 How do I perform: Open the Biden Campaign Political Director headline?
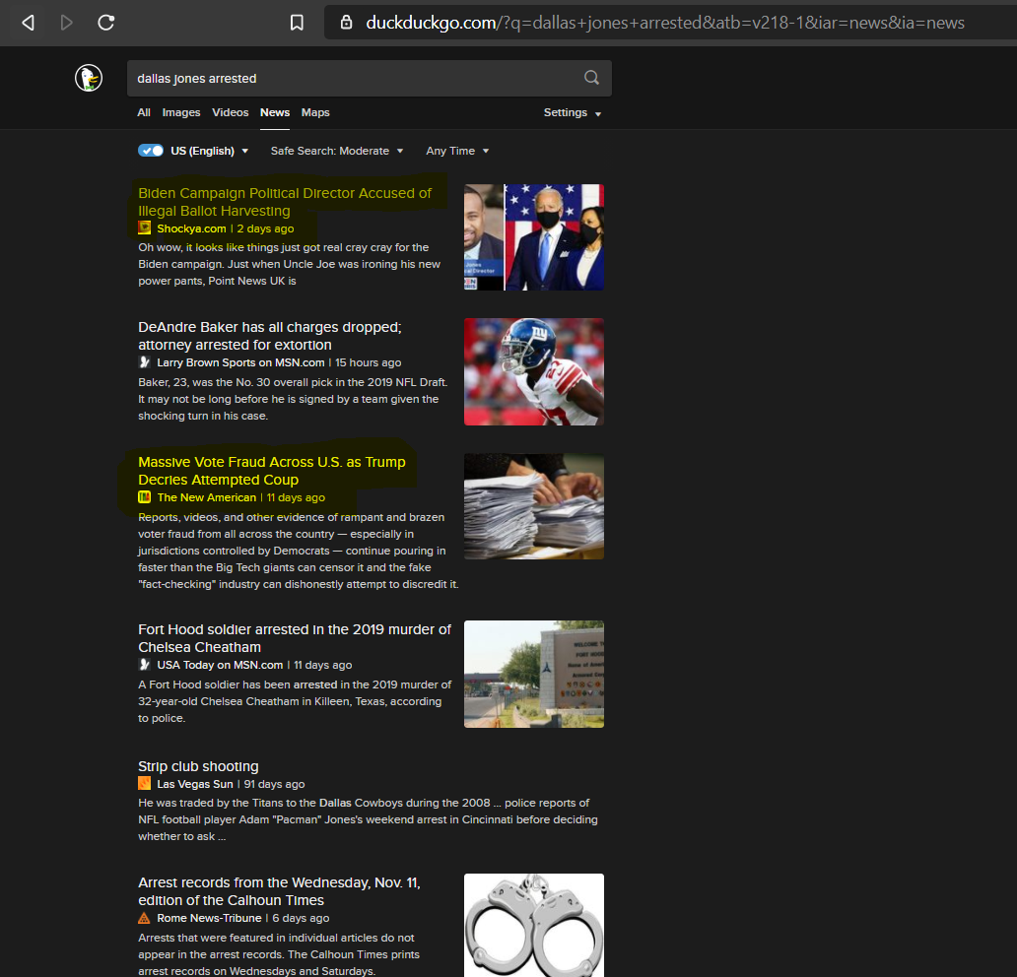(285, 202)
